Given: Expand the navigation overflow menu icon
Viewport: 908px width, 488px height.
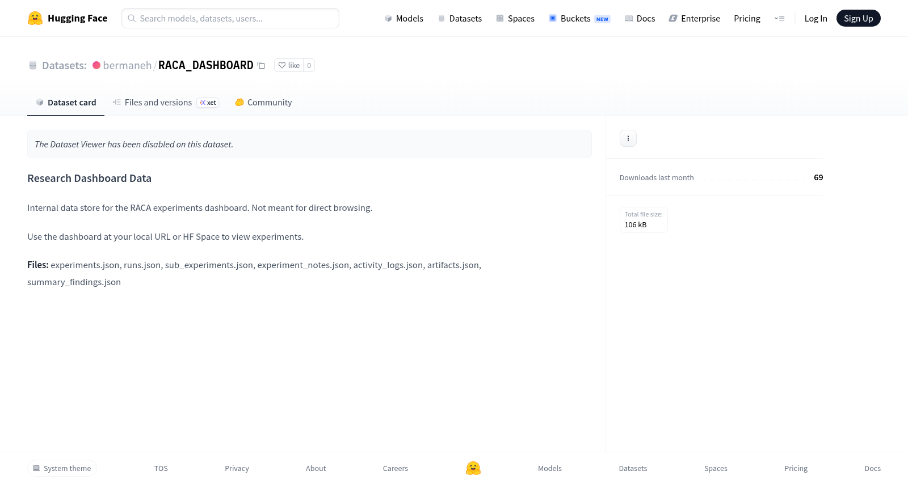Looking at the screenshot, I should [x=779, y=18].
